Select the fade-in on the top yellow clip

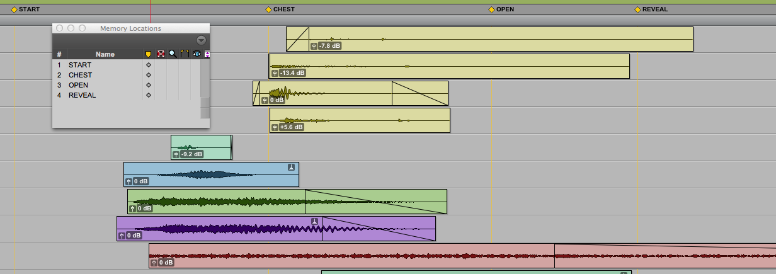click(x=298, y=39)
